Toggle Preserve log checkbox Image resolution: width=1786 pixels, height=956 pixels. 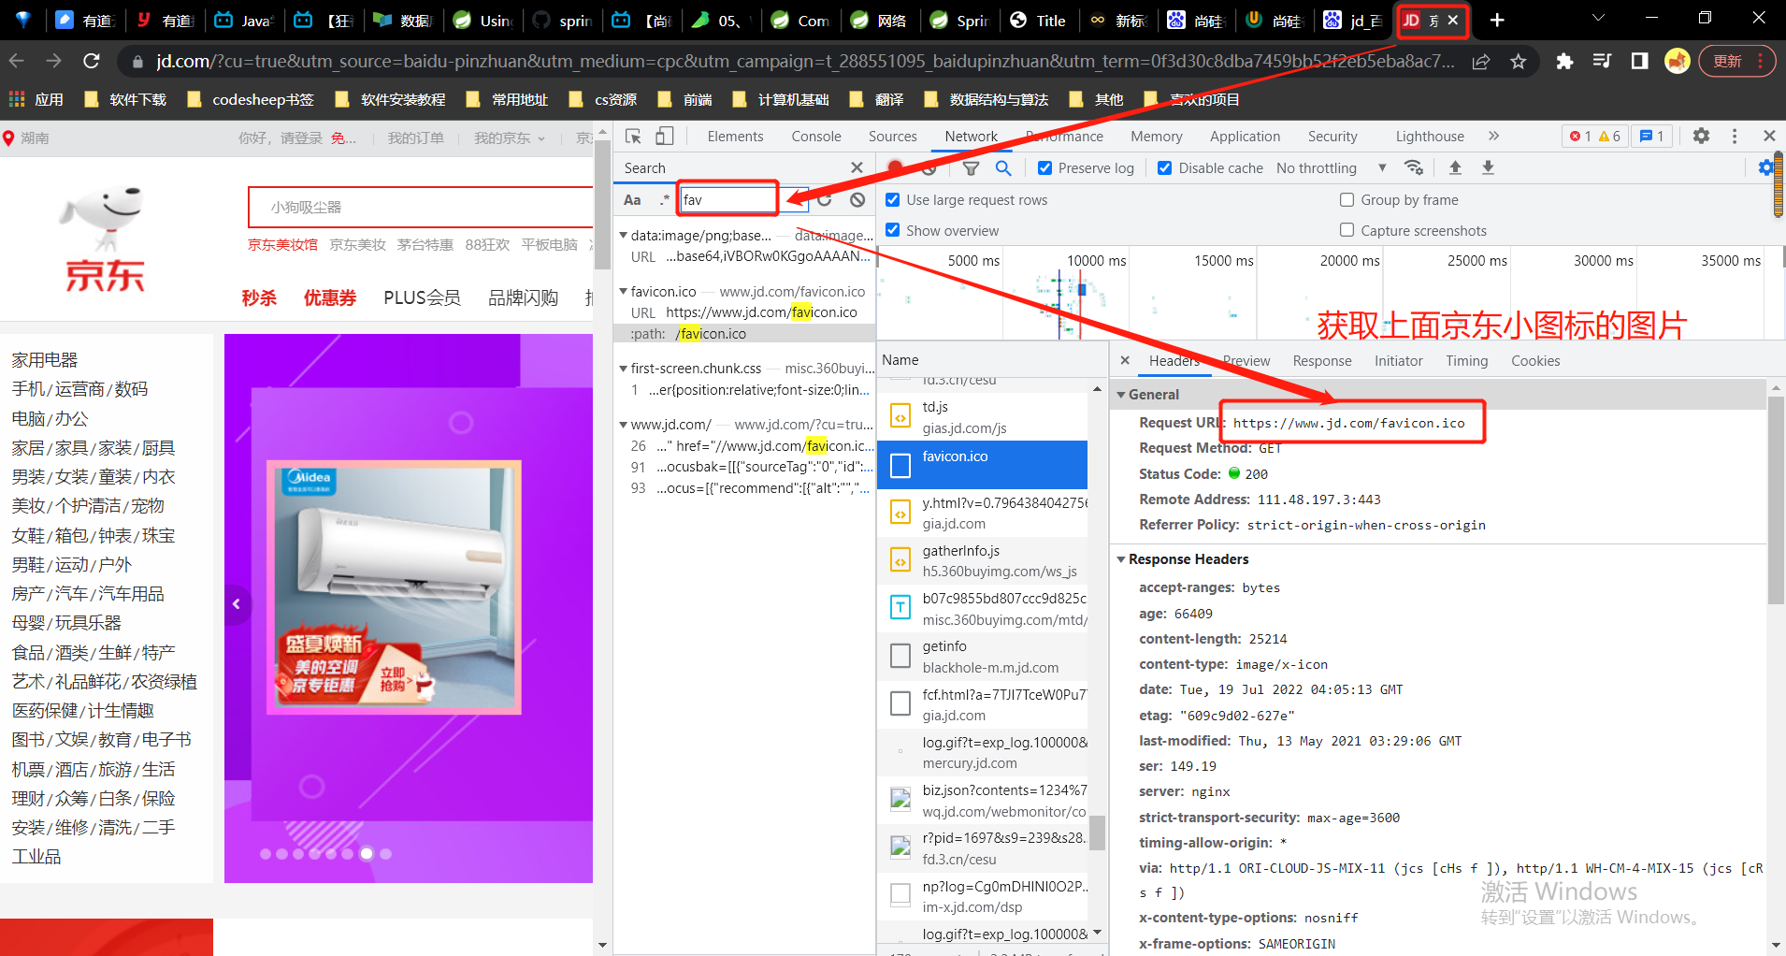[1044, 168]
